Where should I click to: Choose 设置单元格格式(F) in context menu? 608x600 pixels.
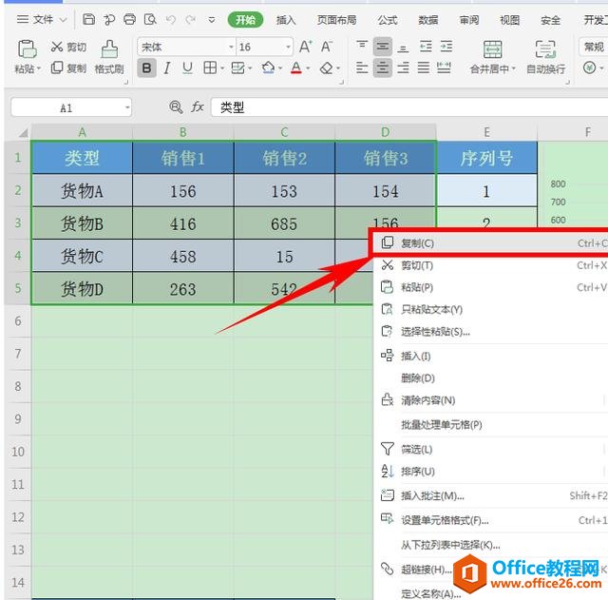492,520
